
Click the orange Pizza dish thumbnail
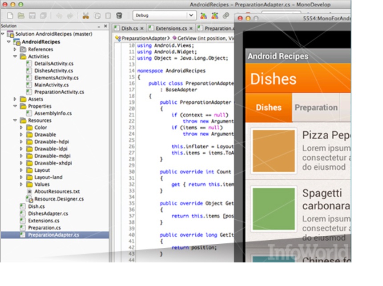coord(274,152)
